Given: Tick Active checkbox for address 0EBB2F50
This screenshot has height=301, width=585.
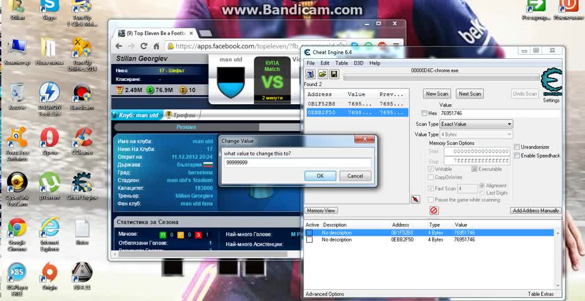Looking at the screenshot, I should click(x=309, y=240).
